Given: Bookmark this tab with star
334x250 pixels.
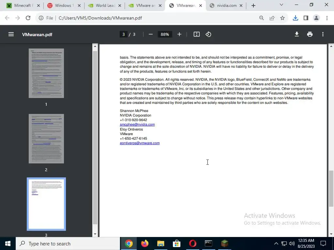Looking at the screenshot, I should (282, 18).
